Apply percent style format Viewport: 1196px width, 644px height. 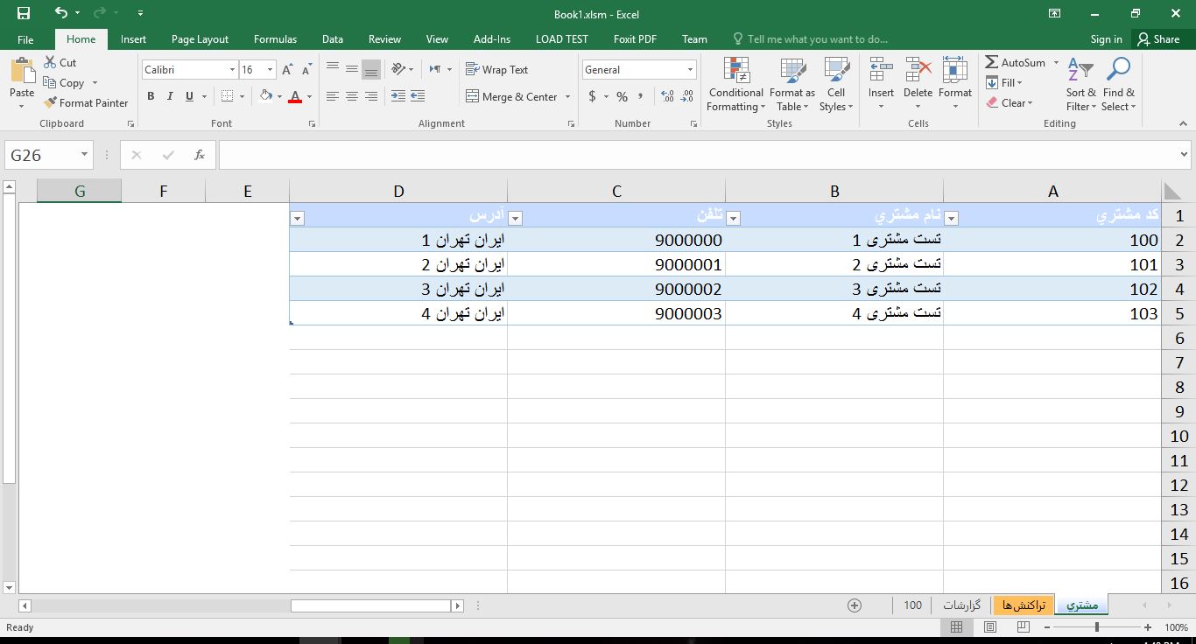pos(622,96)
